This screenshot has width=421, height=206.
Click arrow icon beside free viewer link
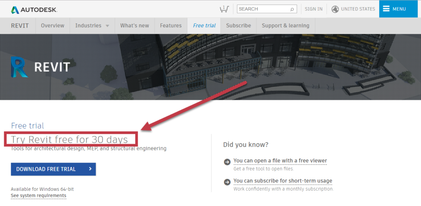click(x=227, y=162)
